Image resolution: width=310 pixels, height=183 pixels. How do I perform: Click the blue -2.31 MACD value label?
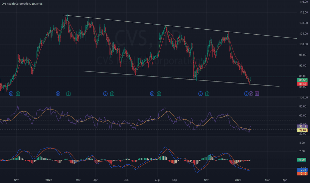tap(302, 170)
